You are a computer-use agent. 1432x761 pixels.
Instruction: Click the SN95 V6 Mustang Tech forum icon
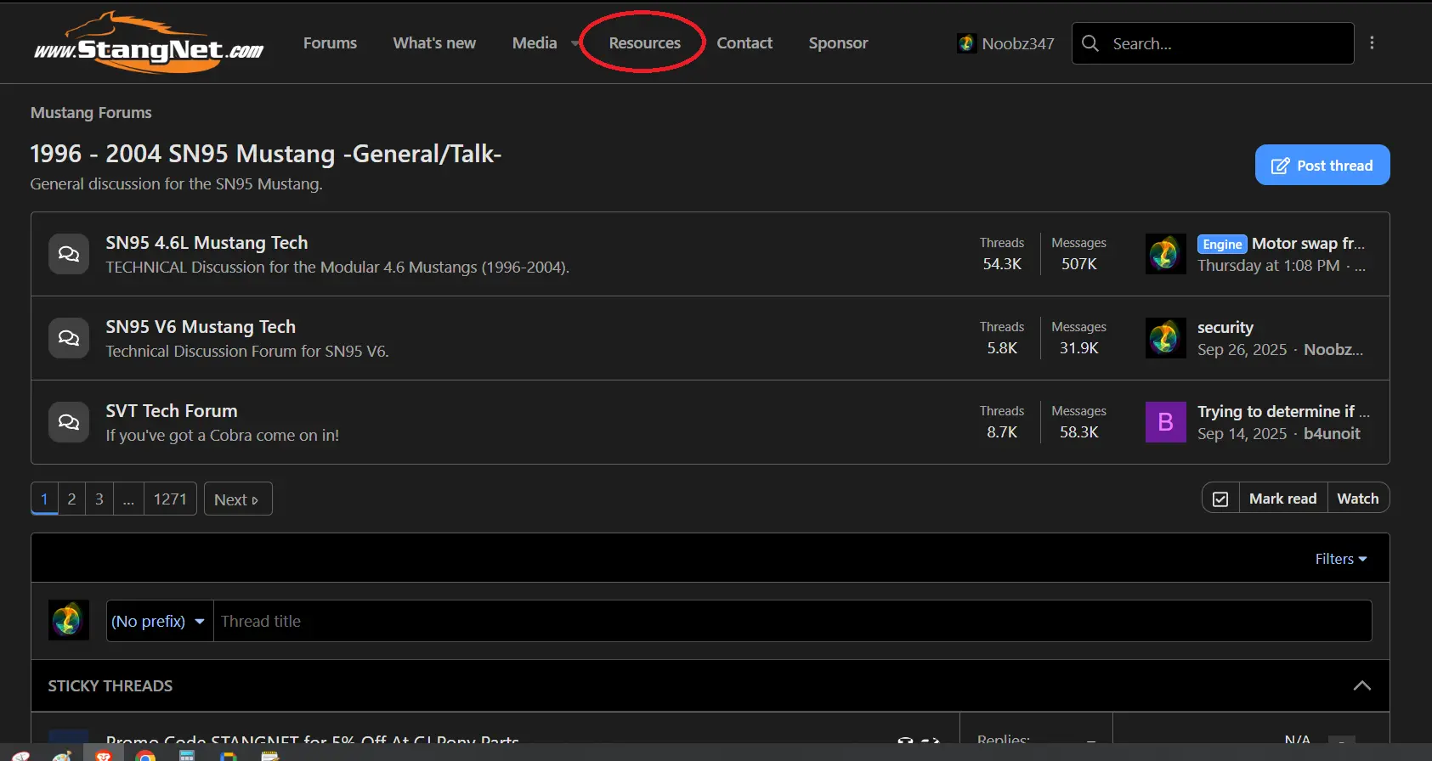pyautogui.click(x=69, y=338)
